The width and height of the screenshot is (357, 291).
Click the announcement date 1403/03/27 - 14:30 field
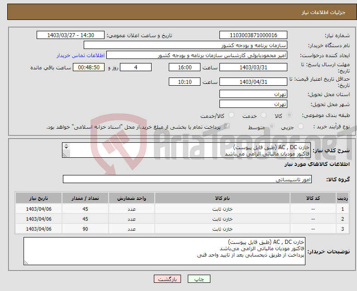pyautogui.click(x=70, y=35)
